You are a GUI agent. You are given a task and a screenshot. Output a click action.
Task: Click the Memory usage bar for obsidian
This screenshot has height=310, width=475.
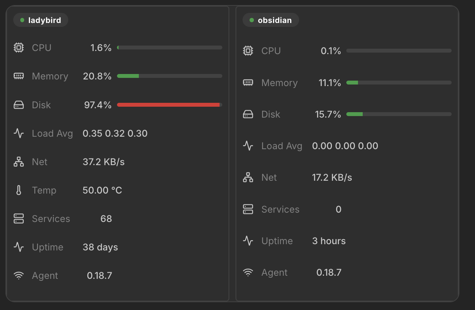point(399,83)
